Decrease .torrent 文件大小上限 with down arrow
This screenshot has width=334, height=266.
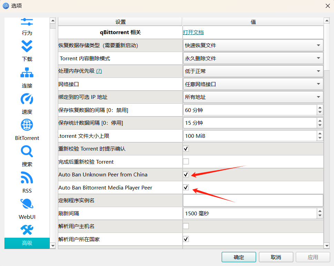click(x=320, y=138)
